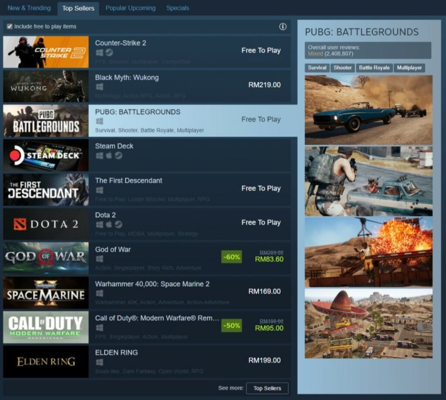Select the Specials tab
The width and height of the screenshot is (446, 400).
[x=178, y=8]
